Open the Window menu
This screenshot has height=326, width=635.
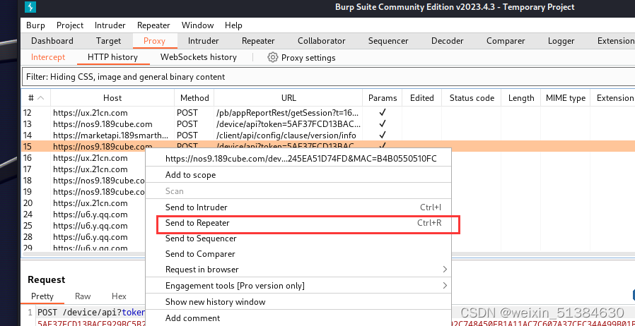coord(197,25)
